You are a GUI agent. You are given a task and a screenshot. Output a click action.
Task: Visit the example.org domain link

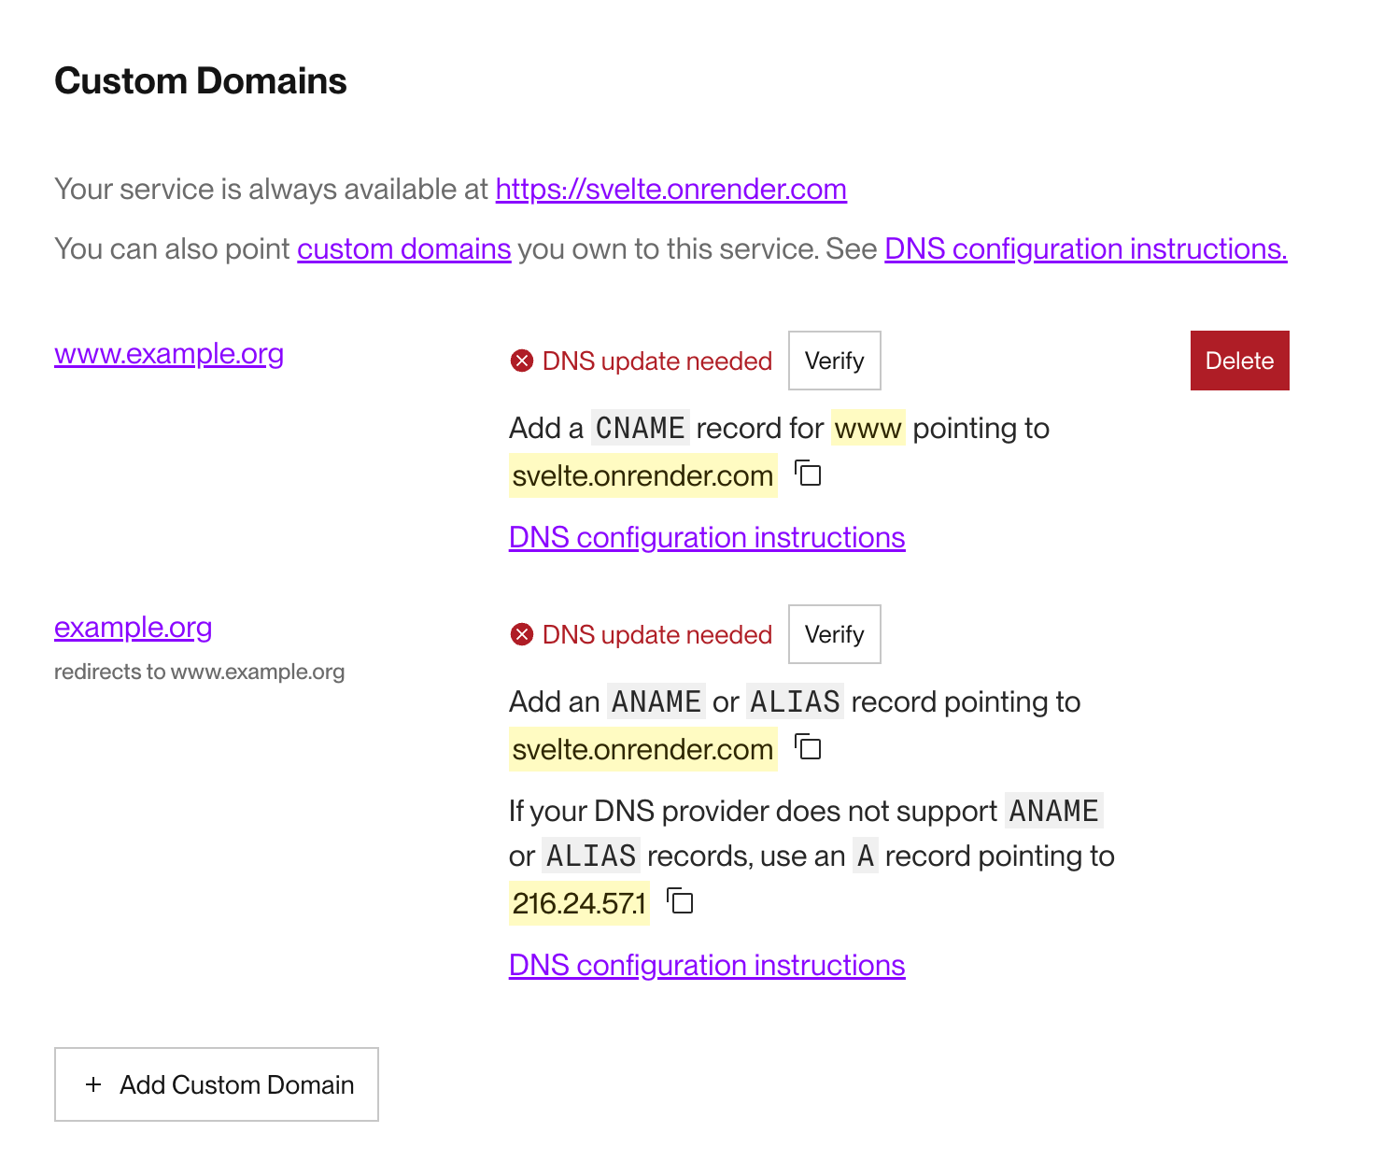pos(134,628)
